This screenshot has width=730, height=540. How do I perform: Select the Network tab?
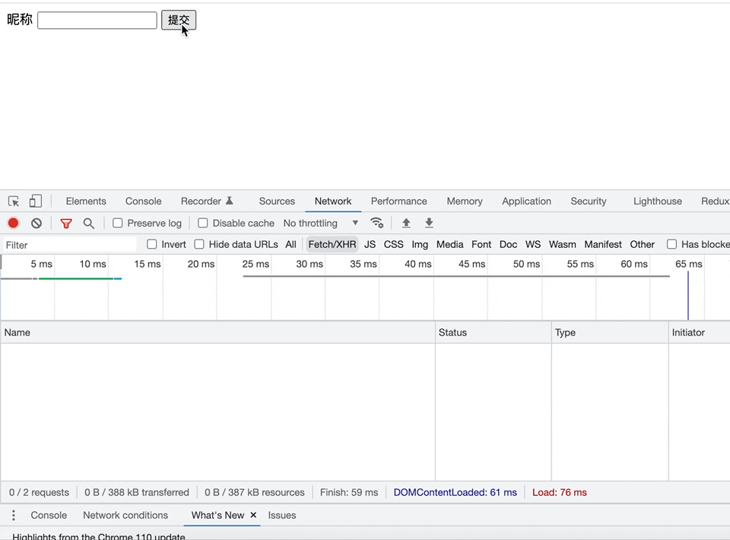tap(333, 201)
